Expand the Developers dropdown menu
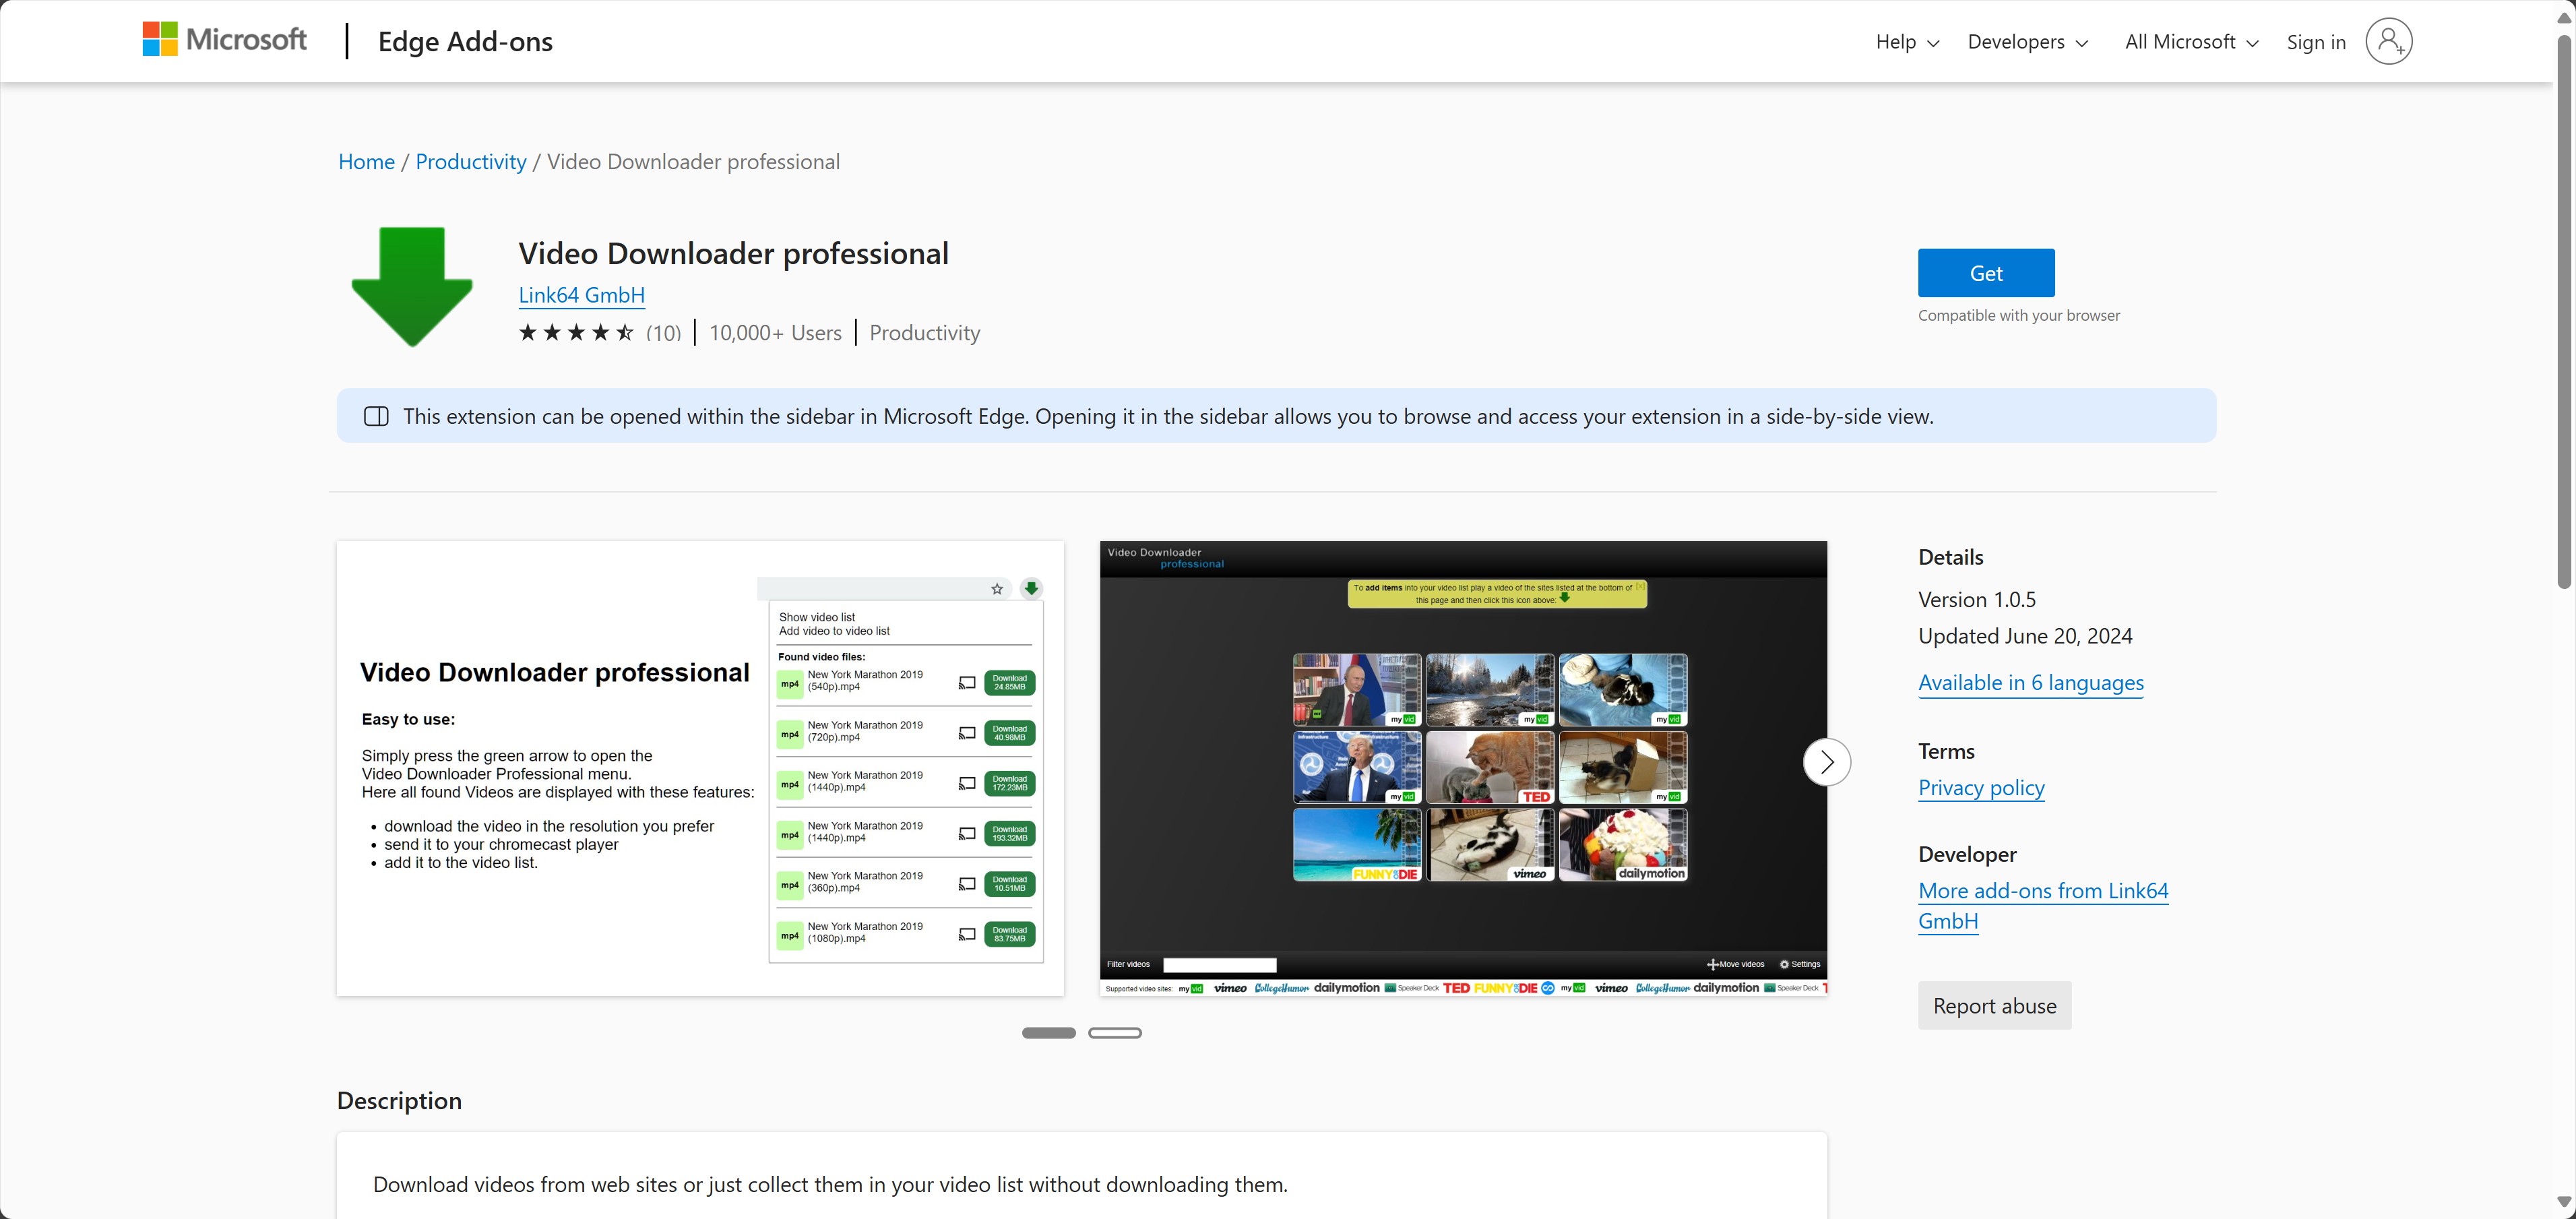Viewport: 2576px width, 1219px height. (x=2027, y=42)
